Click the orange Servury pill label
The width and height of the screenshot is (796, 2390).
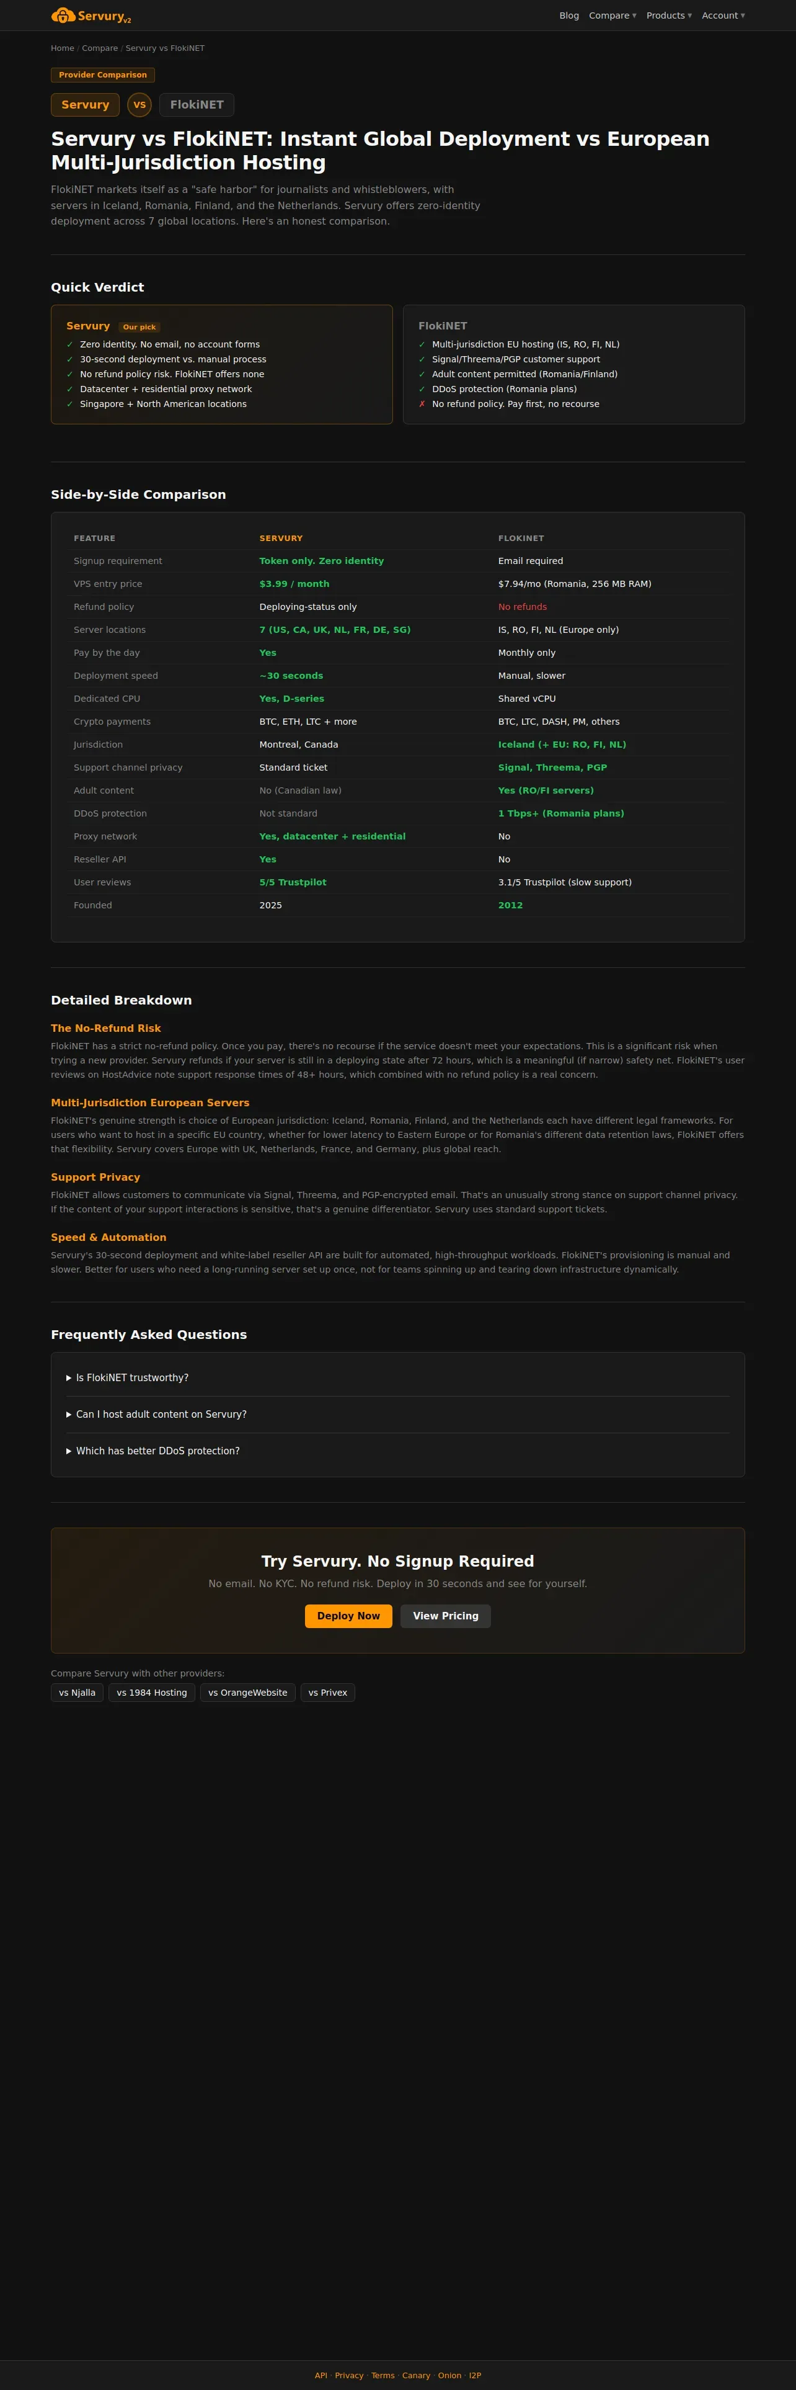pyautogui.click(x=86, y=105)
